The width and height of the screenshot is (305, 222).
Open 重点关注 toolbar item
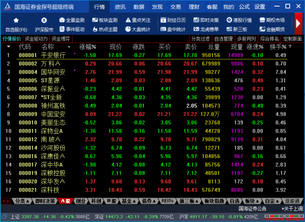point(138,20)
